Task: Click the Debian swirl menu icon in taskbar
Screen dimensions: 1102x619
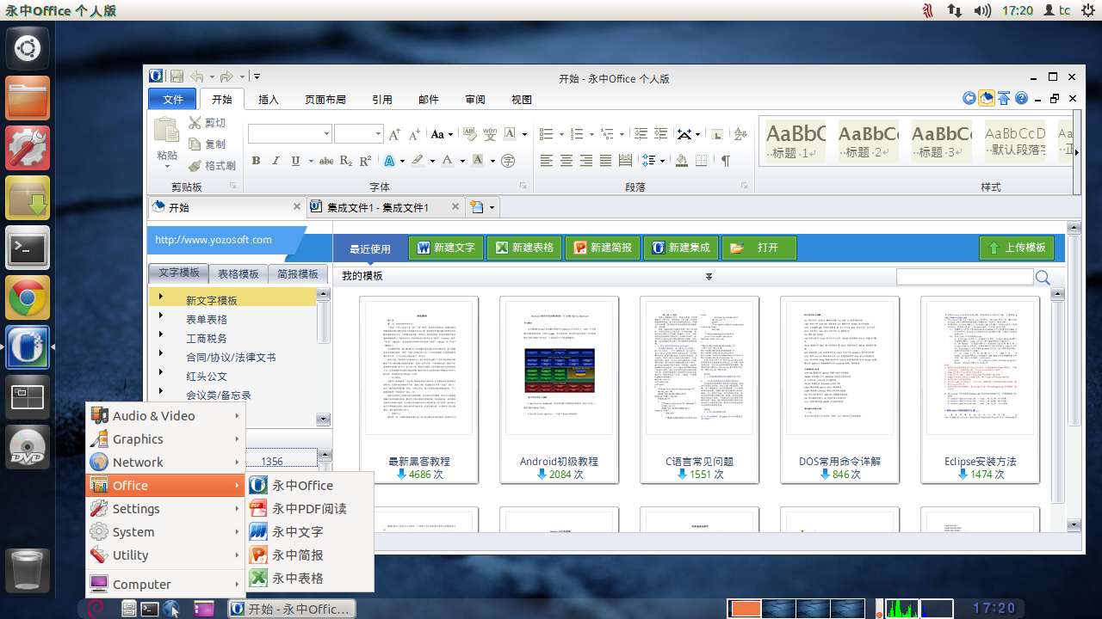Action: [96, 609]
